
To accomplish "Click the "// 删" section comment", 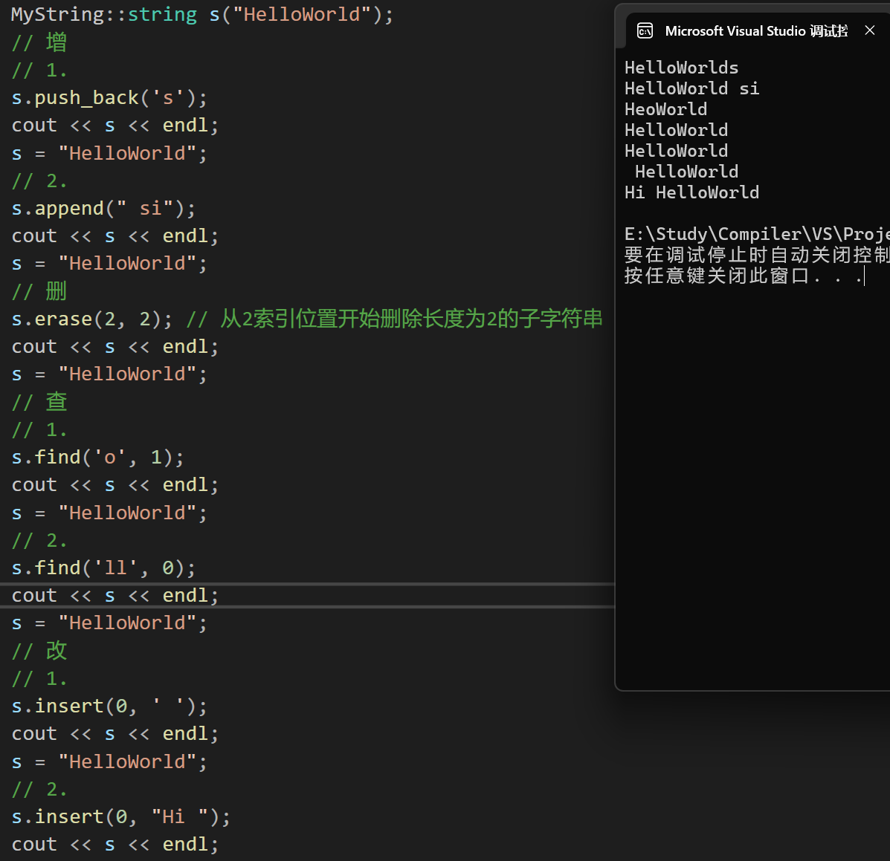I will pyautogui.click(x=39, y=291).
